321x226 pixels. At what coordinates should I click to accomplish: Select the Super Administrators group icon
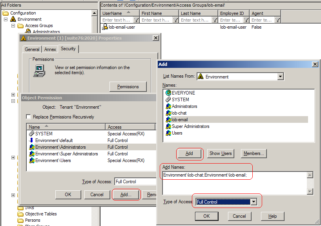168,126
